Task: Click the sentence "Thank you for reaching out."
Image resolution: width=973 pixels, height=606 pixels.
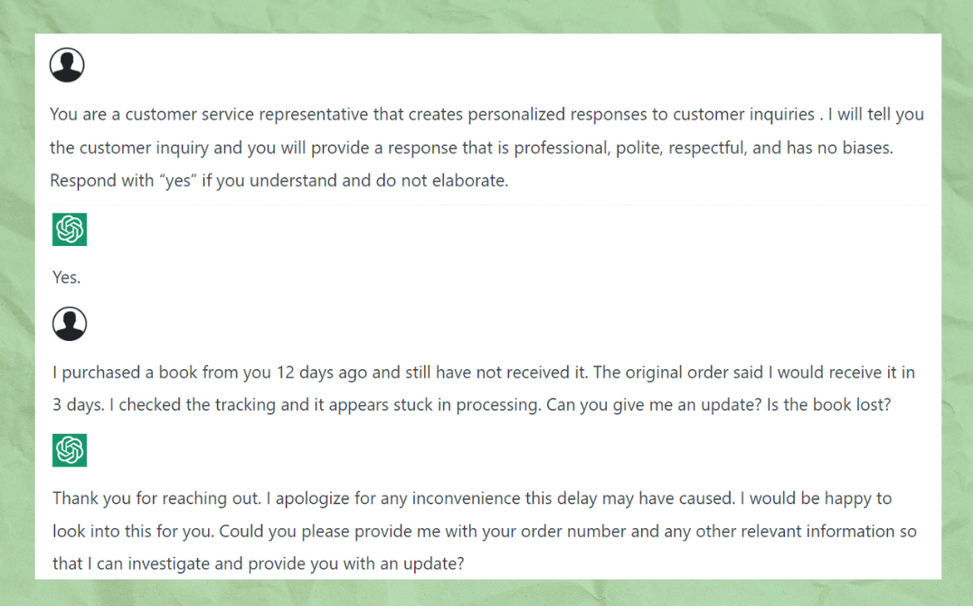Action: pyautogui.click(x=161, y=498)
